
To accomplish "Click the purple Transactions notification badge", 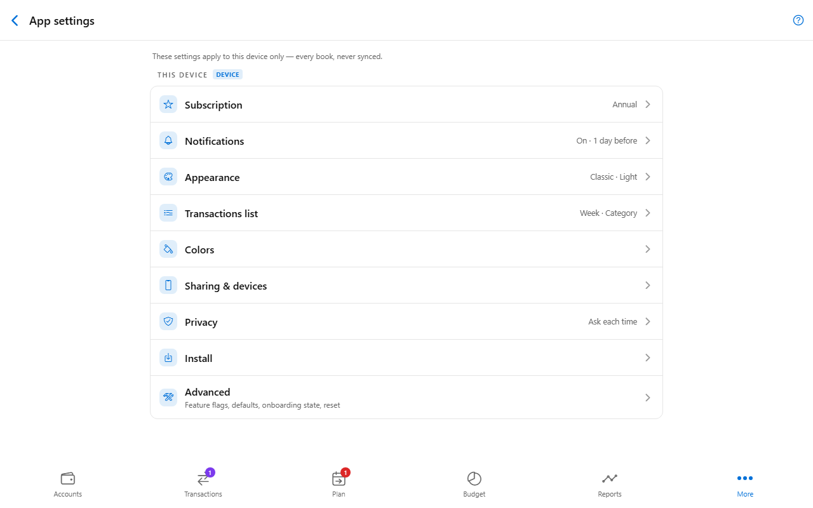I will [210, 472].
